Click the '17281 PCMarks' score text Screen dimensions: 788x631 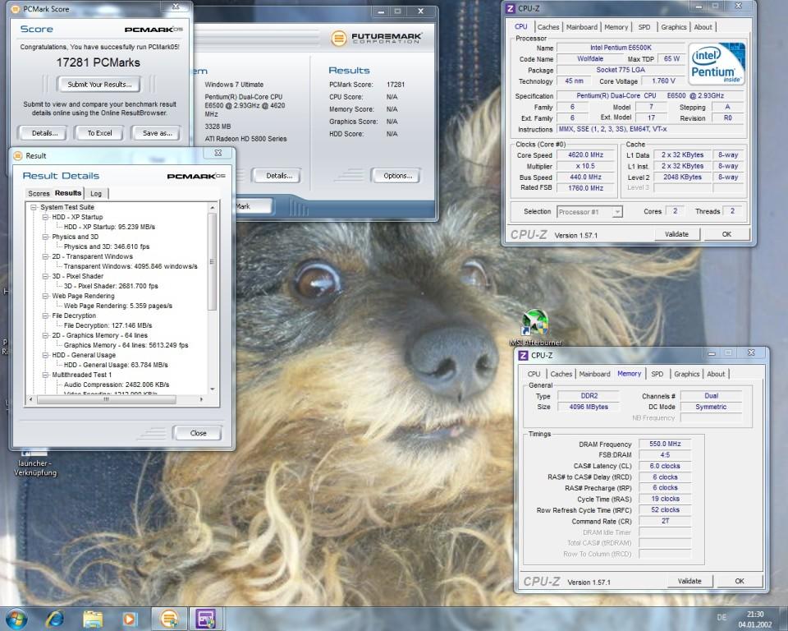pyautogui.click(x=98, y=62)
